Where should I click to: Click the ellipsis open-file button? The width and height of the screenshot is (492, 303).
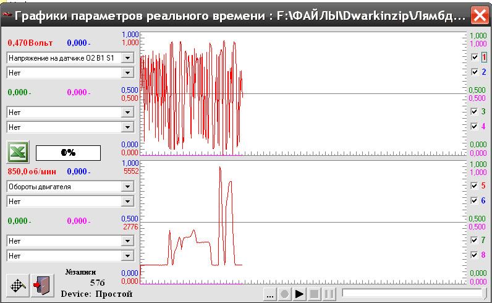(x=270, y=294)
